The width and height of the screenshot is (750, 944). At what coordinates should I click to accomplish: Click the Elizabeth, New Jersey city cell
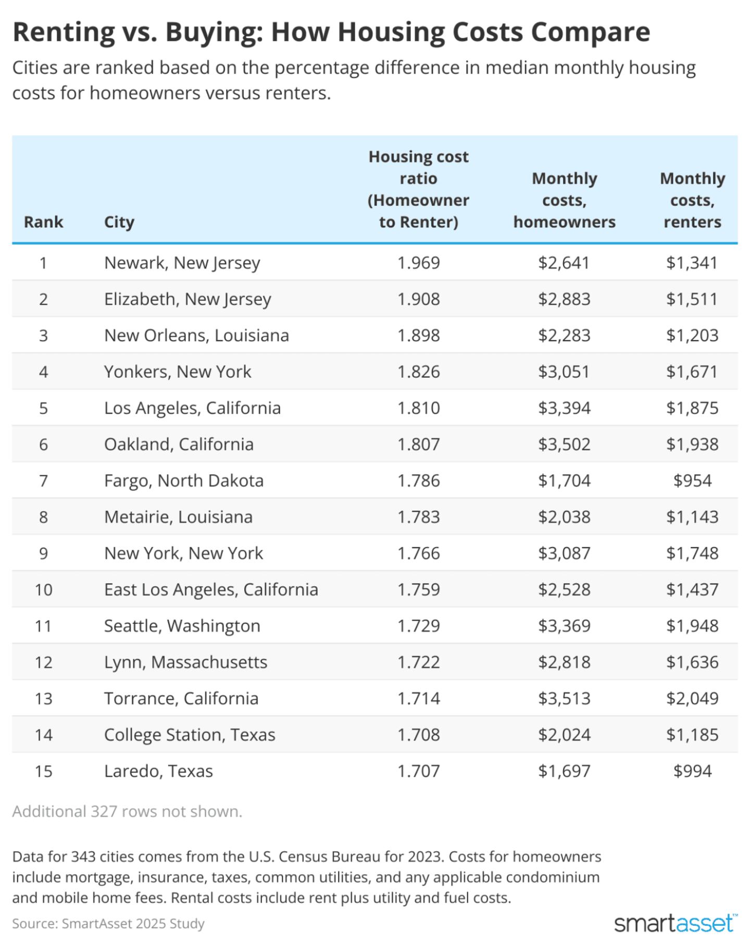coord(187,299)
